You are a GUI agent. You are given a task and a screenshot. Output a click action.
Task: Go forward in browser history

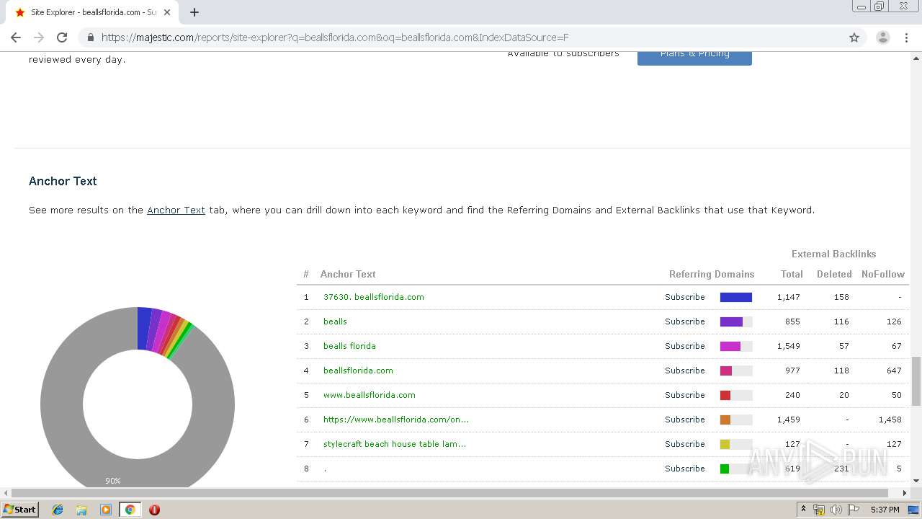click(x=39, y=37)
